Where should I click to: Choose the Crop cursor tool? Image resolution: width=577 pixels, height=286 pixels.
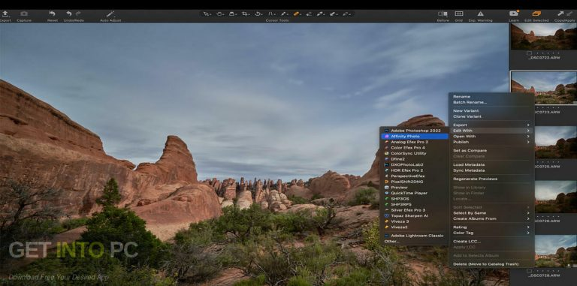245,14
